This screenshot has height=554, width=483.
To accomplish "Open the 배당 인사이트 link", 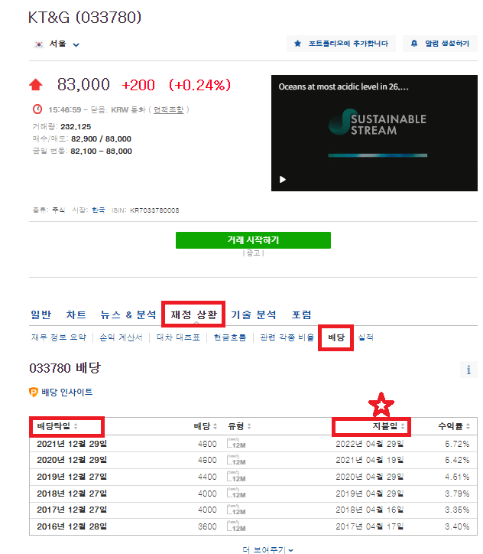I will coord(67,393).
